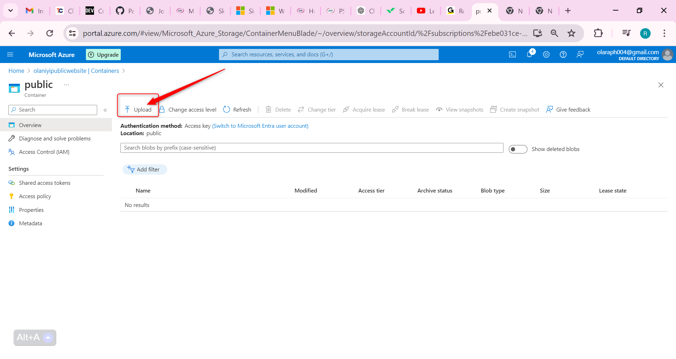The image size is (676, 359).
Task: Click the Azure global search bar
Action: (x=329, y=55)
